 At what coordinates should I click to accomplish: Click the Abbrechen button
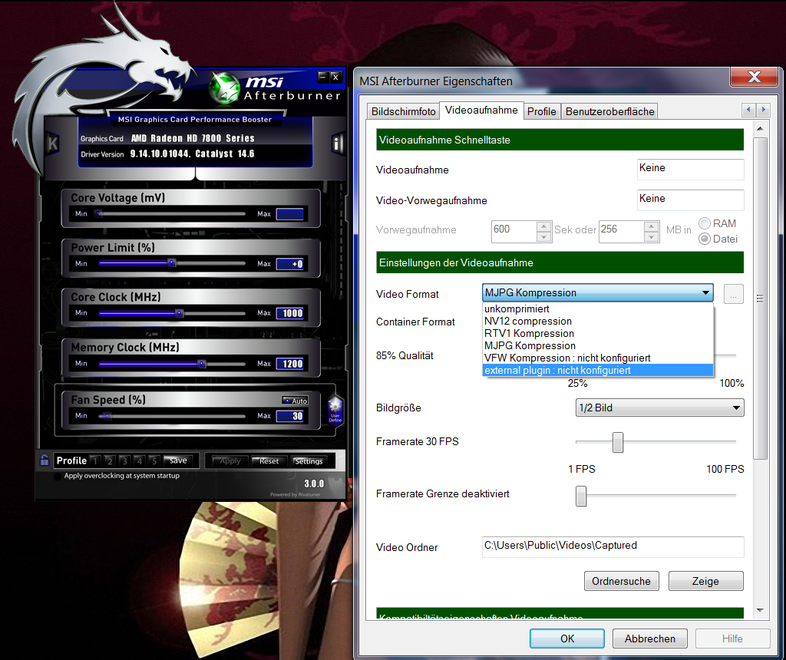coord(649,639)
